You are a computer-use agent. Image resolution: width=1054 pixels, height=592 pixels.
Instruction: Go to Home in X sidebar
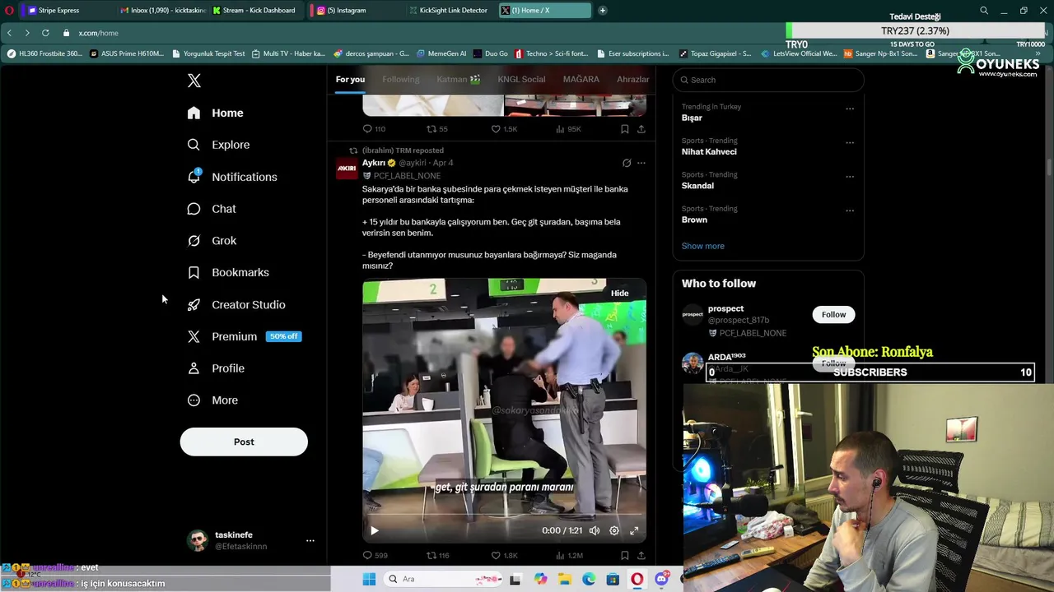pos(216,113)
